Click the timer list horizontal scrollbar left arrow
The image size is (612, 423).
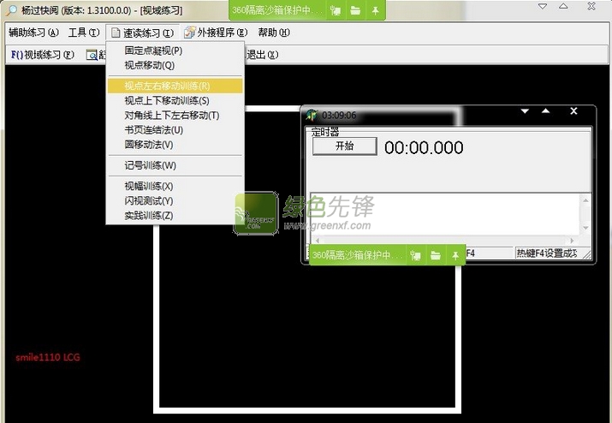click(x=318, y=241)
